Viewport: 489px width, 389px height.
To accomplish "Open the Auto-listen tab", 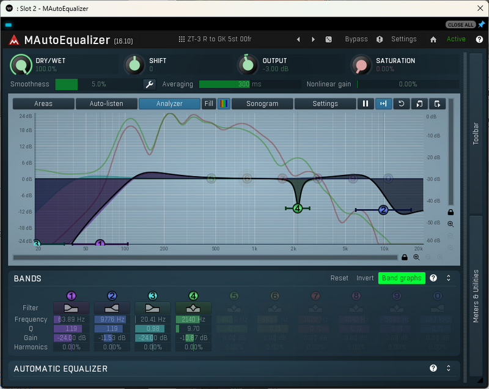I will tap(106, 103).
